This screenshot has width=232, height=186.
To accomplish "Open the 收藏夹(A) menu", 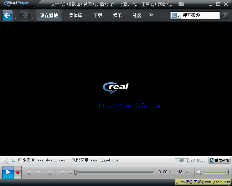I will click(128, 4).
